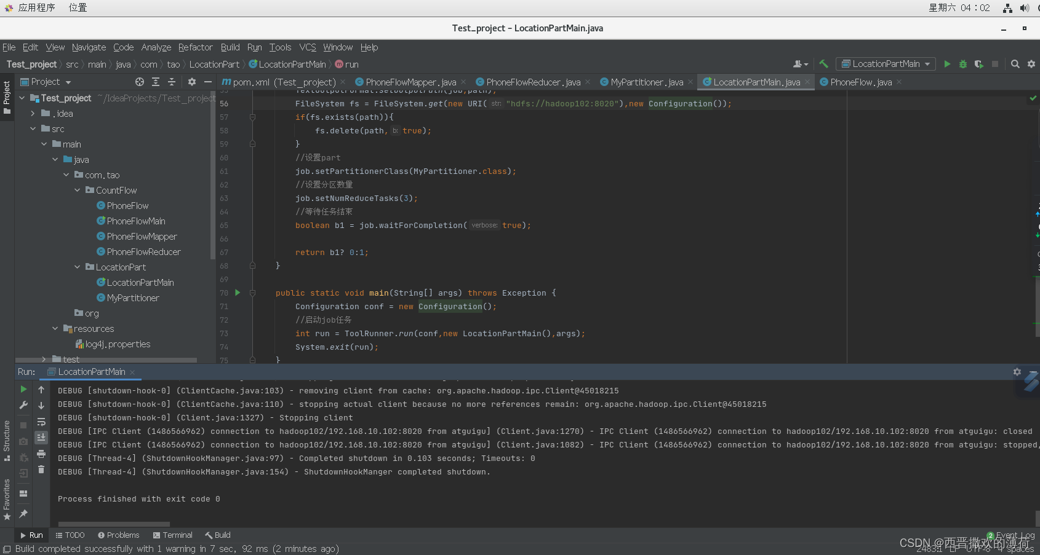Expand the .idea folder
Image resolution: width=1040 pixels, height=555 pixels.
(x=33, y=113)
